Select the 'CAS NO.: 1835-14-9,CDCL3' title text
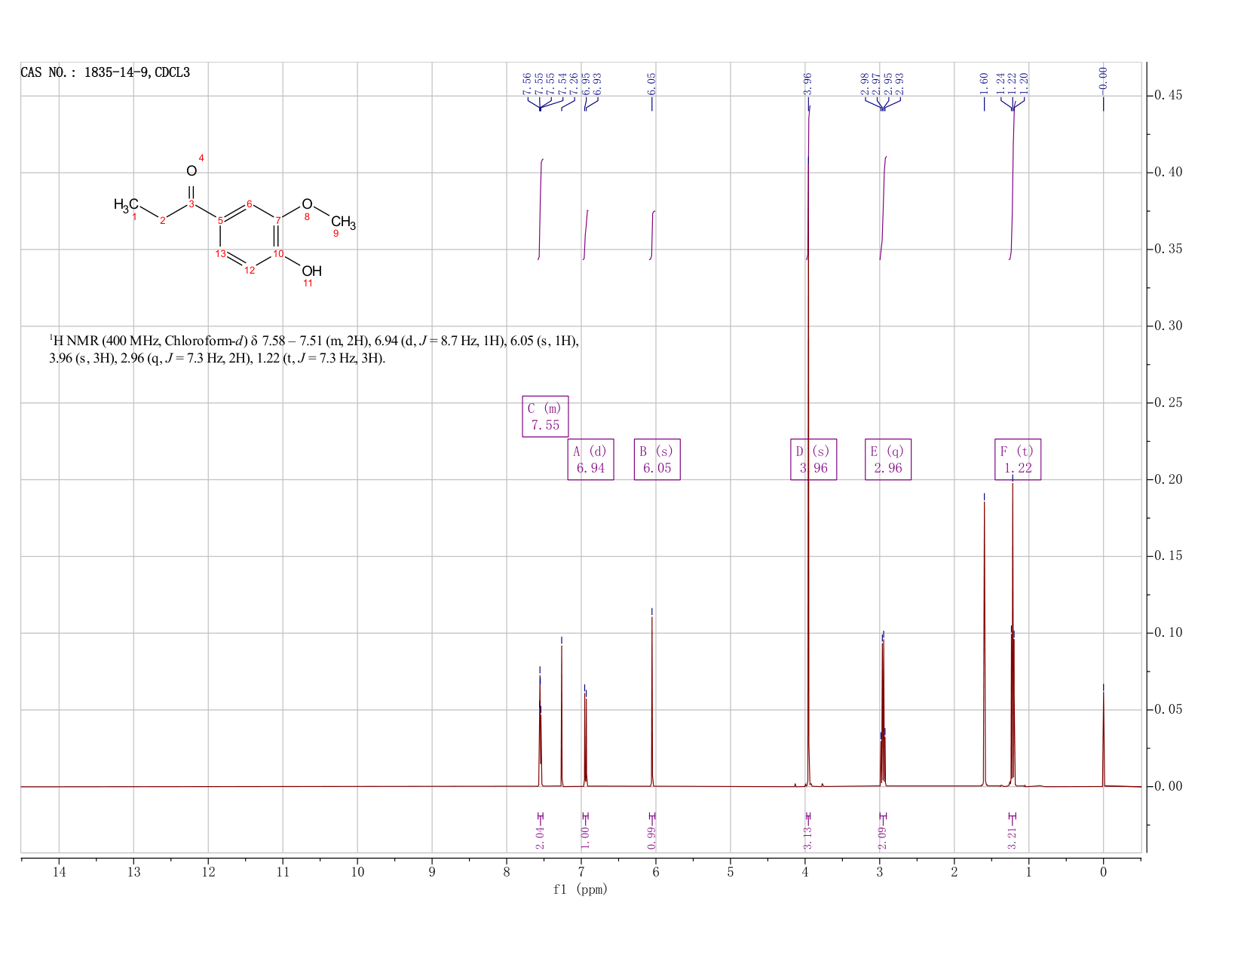This screenshot has height=961, width=1244. 105,73
